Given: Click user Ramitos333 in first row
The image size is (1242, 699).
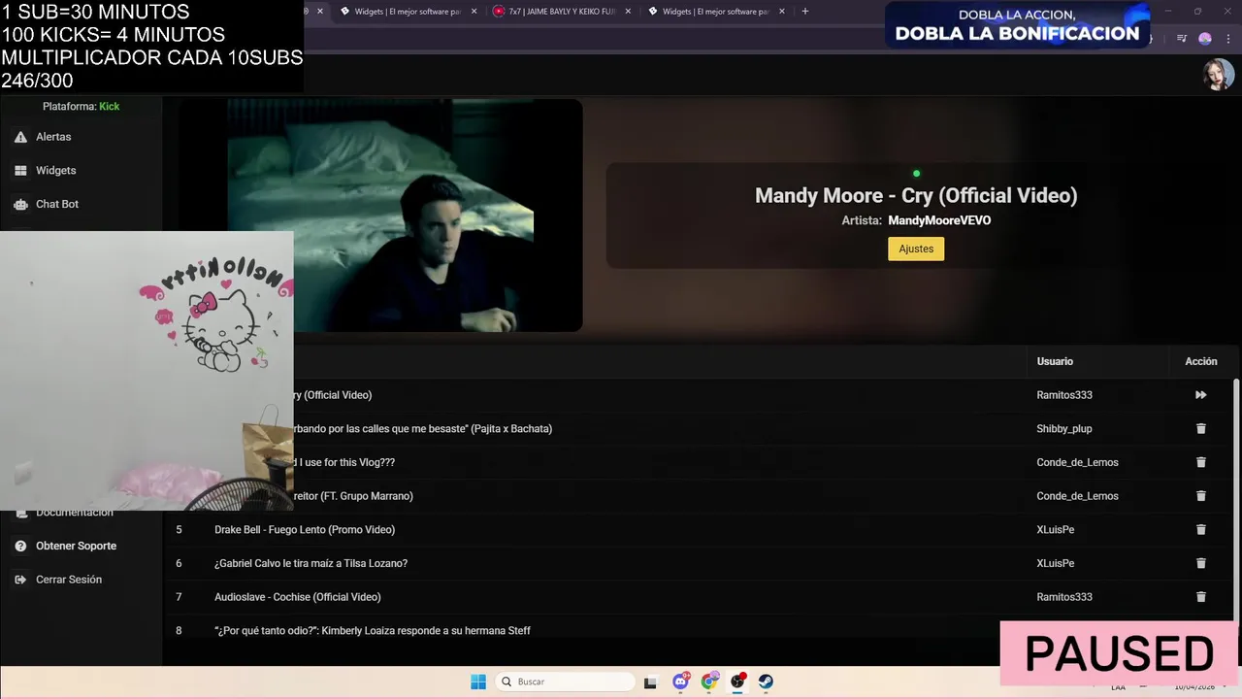Looking at the screenshot, I should (x=1064, y=395).
